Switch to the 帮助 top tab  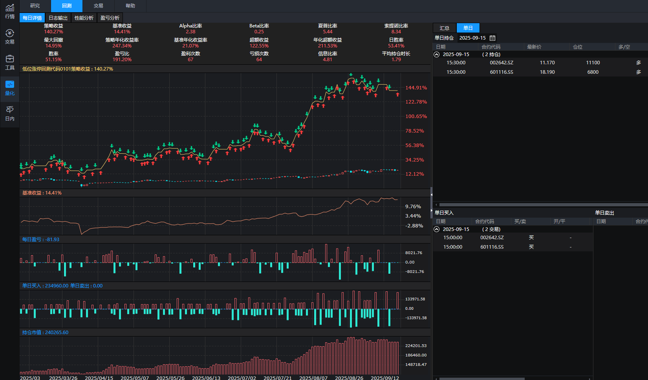tap(130, 6)
